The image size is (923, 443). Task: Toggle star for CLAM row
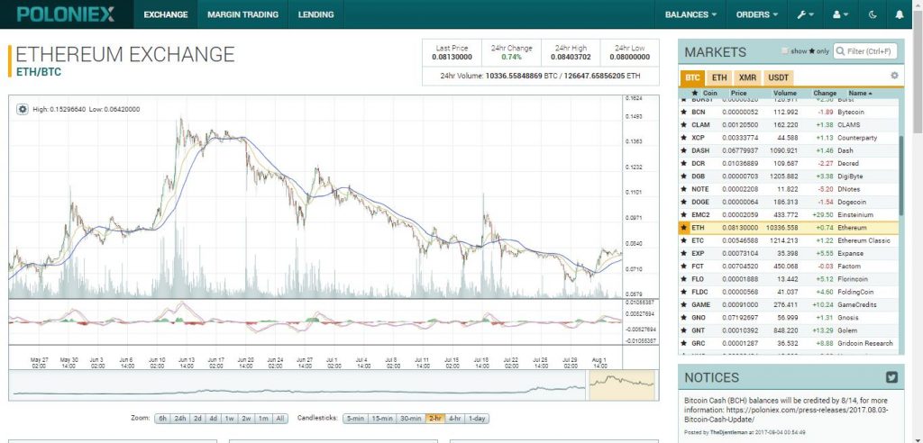(683, 125)
